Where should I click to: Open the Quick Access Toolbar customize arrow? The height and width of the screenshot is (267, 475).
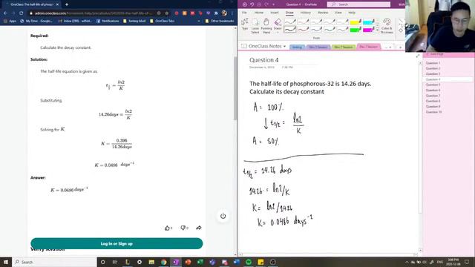(x=274, y=4)
